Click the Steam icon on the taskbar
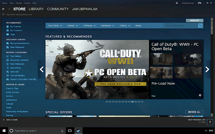The width and height of the screenshot is (215, 134). [x=78, y=130]
